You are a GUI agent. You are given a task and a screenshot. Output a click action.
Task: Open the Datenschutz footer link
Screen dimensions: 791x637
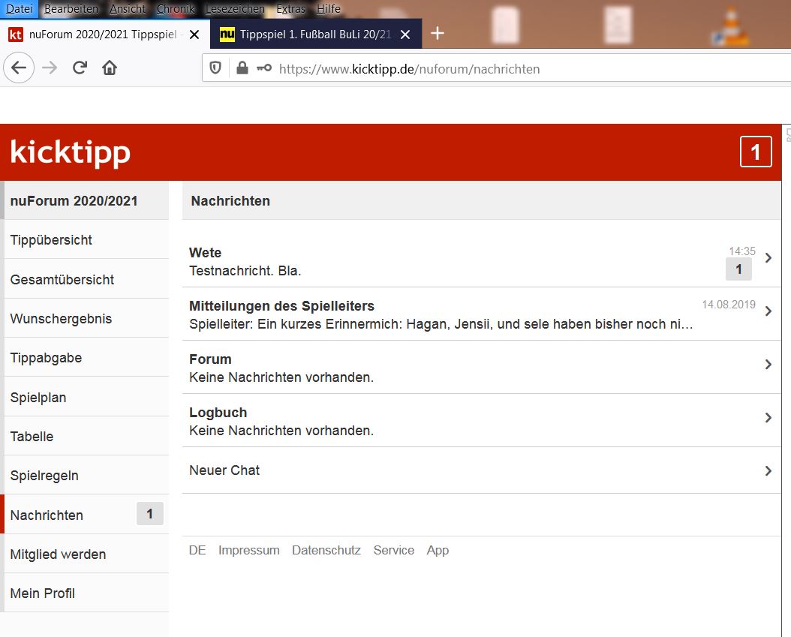pyautogui.click(x=326, y=550)
